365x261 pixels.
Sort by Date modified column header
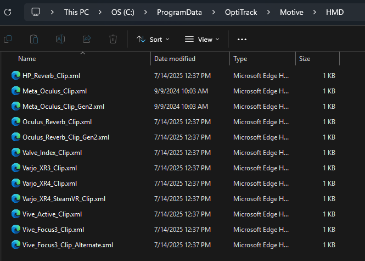pyautogui.click(x=175, y=59)
